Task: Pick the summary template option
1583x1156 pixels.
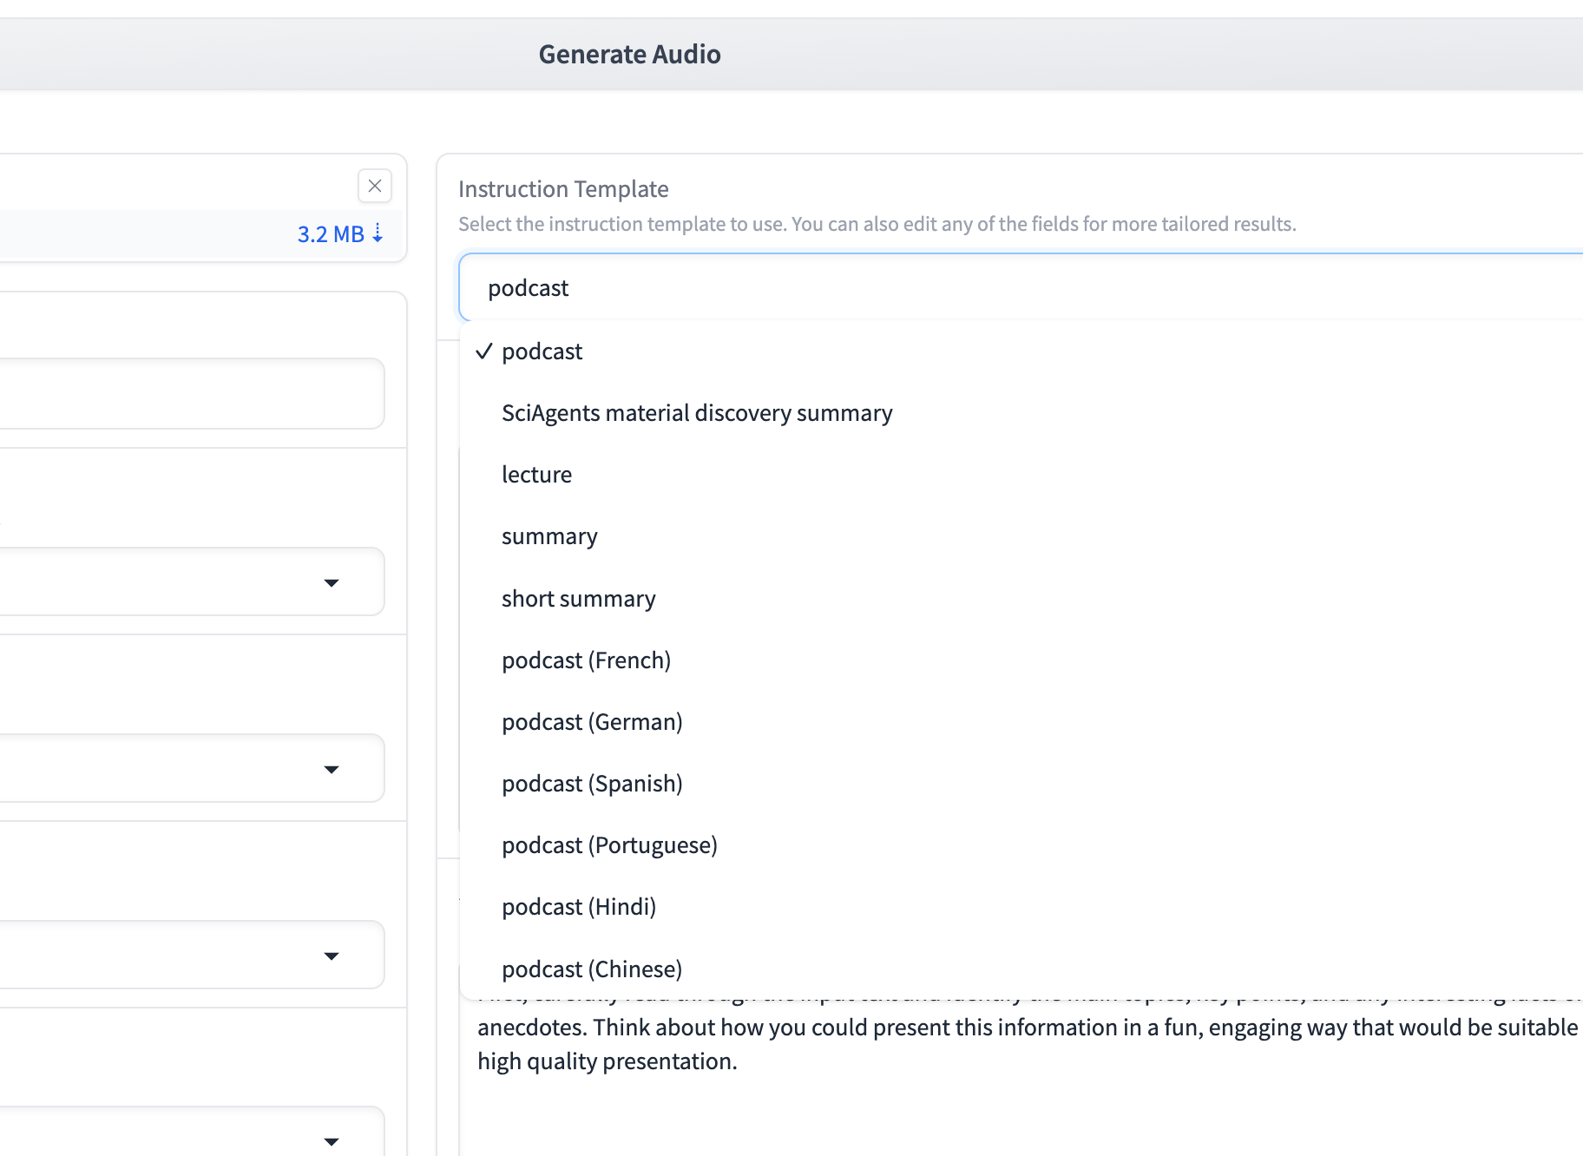Action: click(549, 536)
